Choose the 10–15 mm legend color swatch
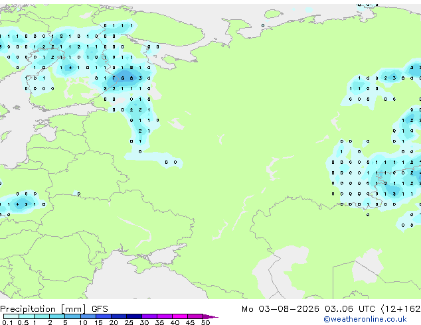 pos(88,316)
